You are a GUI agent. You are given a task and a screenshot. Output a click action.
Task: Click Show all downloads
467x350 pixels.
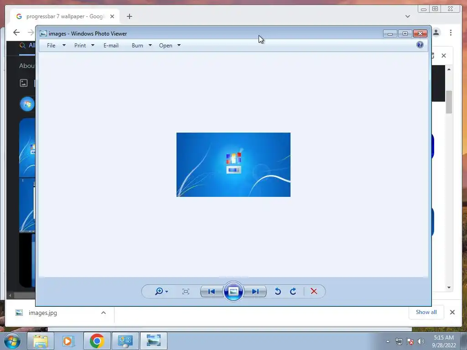426,312
